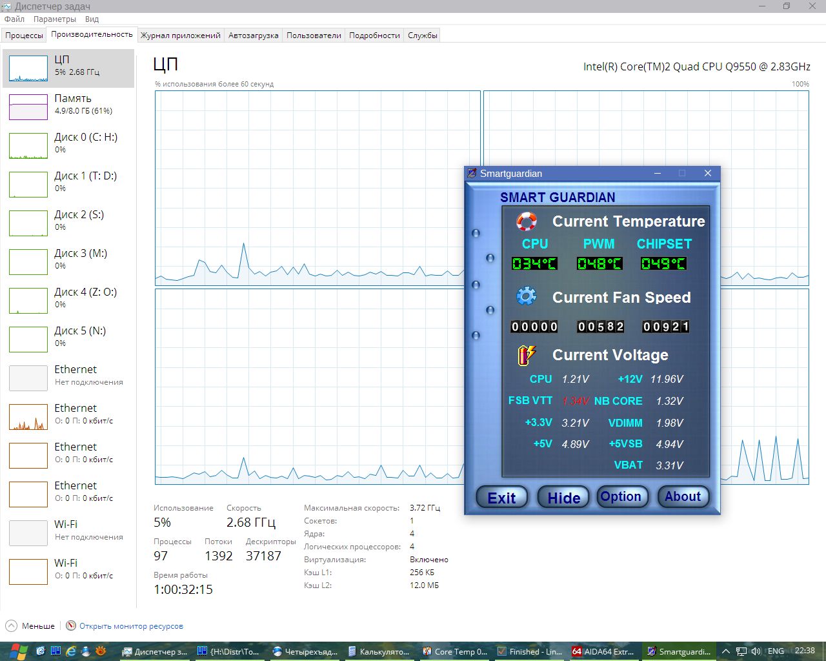Switch to the Четырехъяд... browser taskbar window
Image resolution: width=826 pixels, height=661 pixels.
coord(305,651)
